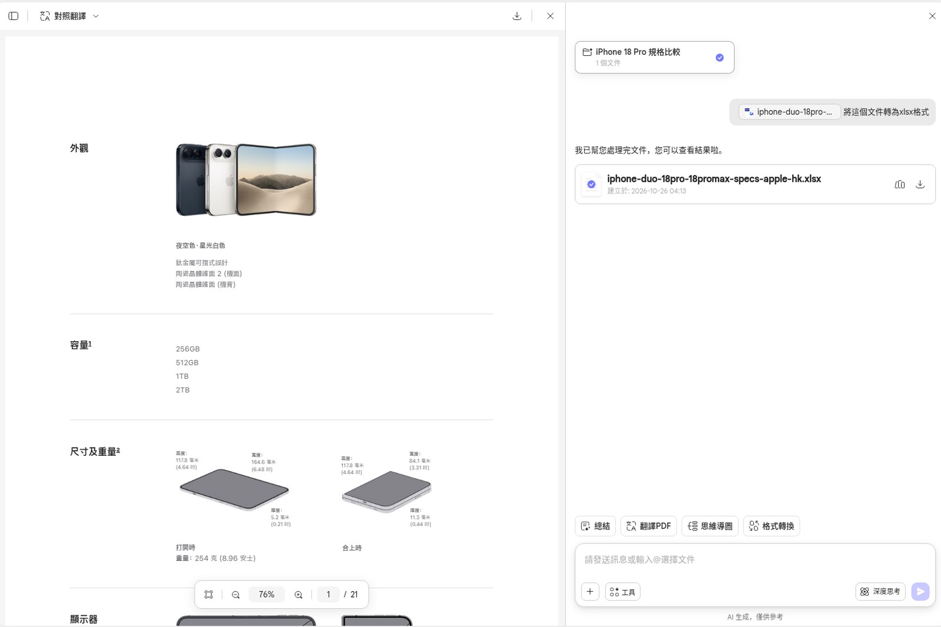The height and width of the screenshot is (627, 941).
Task: Open the 工具 tools menu
Action: coord(623,592)
